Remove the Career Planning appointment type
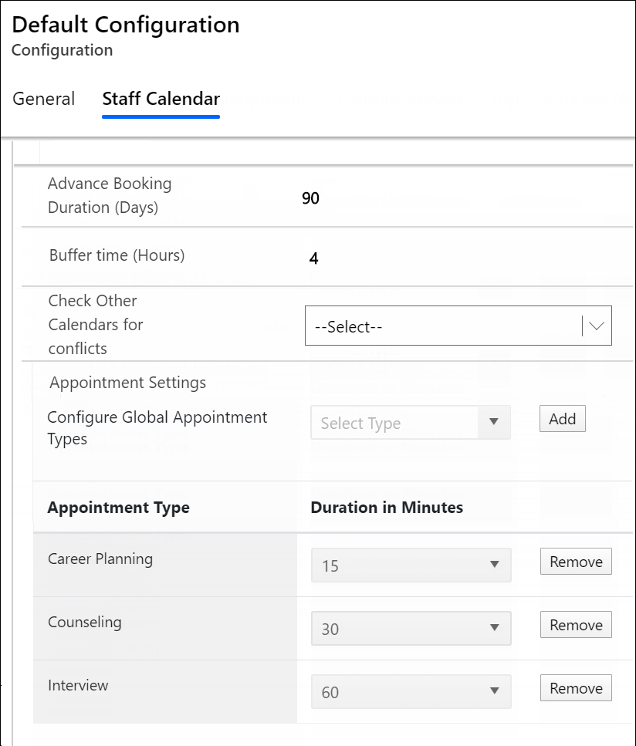 [x=576, y=562]
